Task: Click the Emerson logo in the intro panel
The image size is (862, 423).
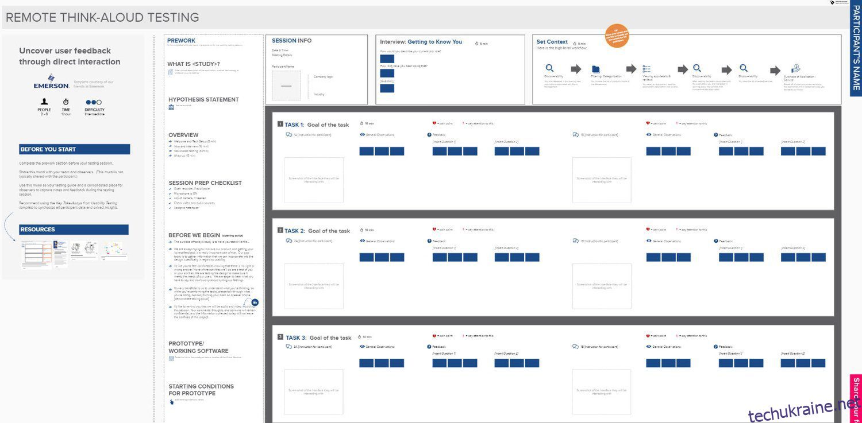Action: pyautogui.click(x=52, y=81)
